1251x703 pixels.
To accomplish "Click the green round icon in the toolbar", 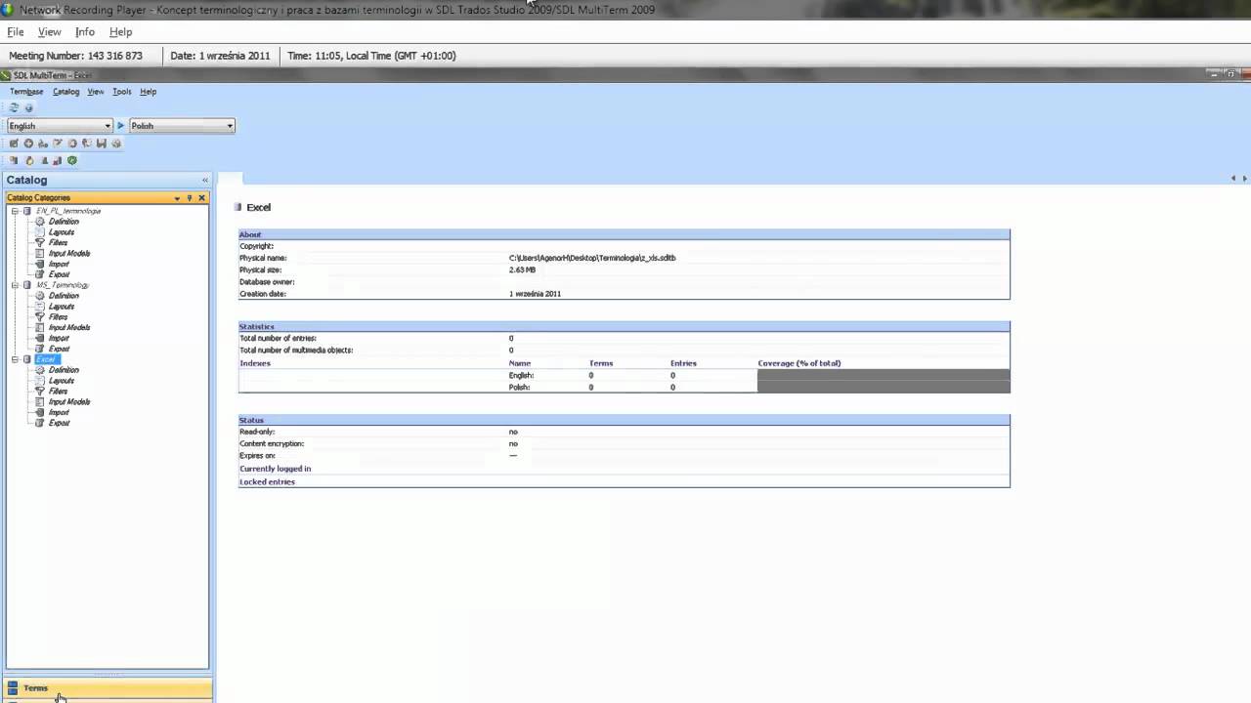I will click(72, 161).
